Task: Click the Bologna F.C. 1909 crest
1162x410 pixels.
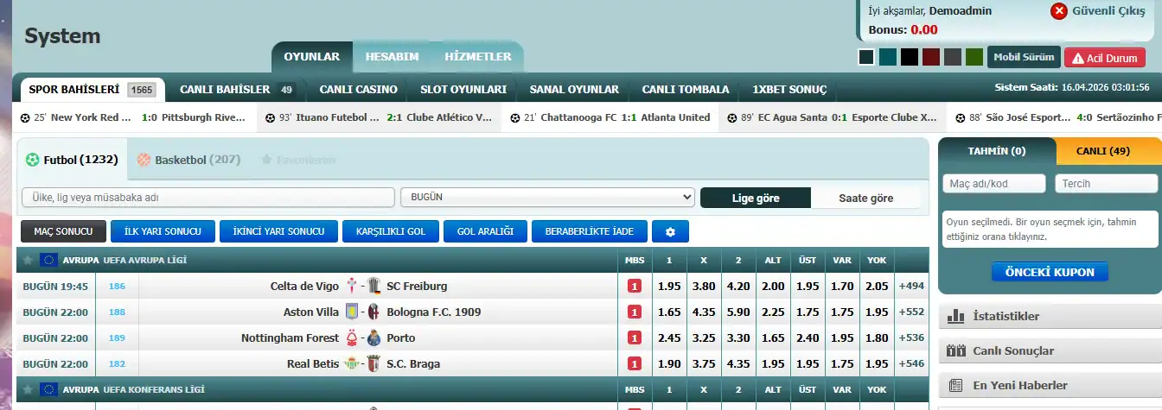Action: pyautogui.click(x=374, y=312)
